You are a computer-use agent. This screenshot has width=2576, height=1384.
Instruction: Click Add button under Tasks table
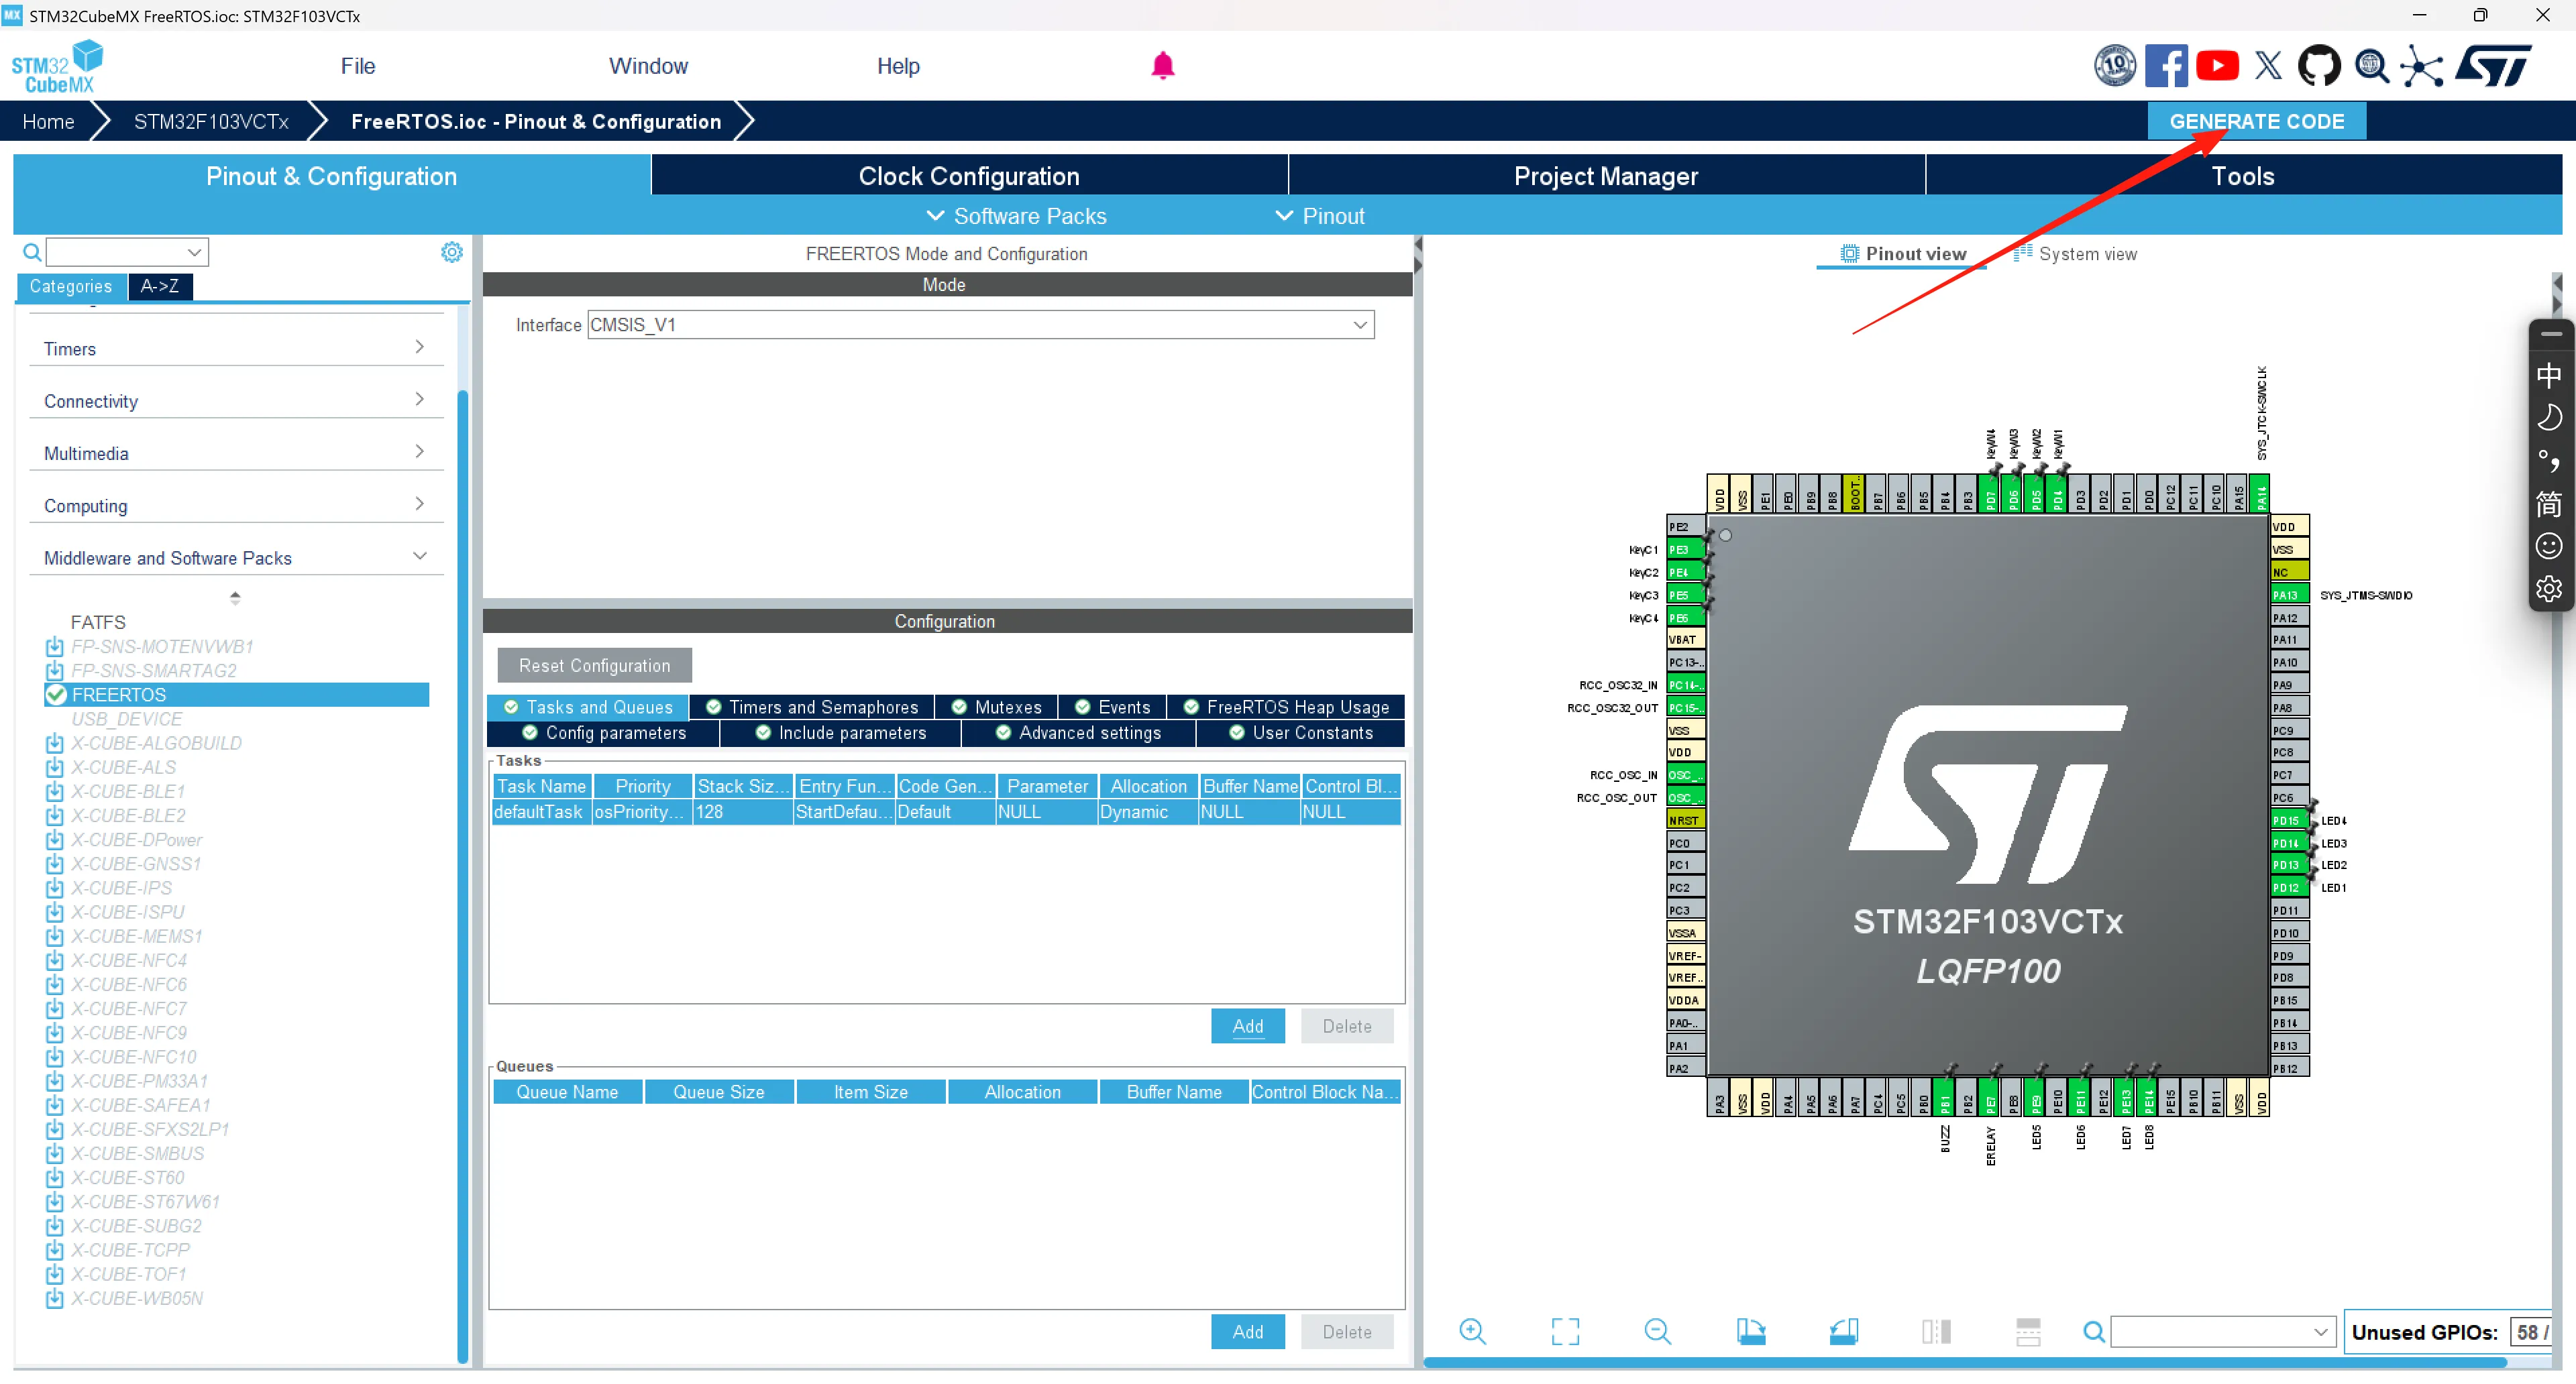click(x=1247, y=1025)
